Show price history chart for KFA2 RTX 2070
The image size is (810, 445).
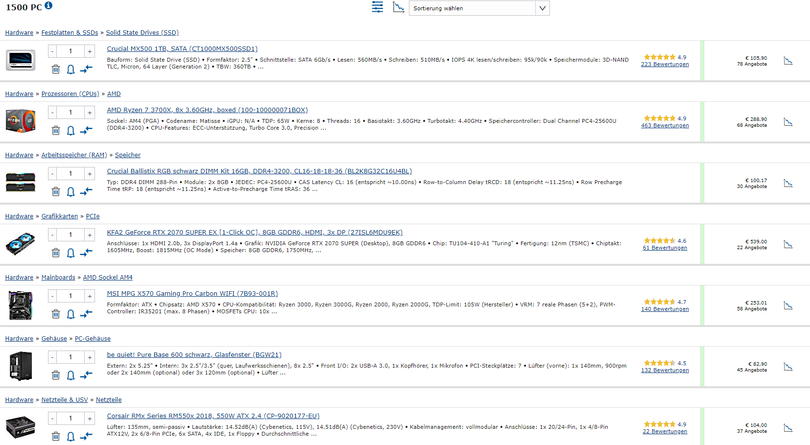(788, 244)
